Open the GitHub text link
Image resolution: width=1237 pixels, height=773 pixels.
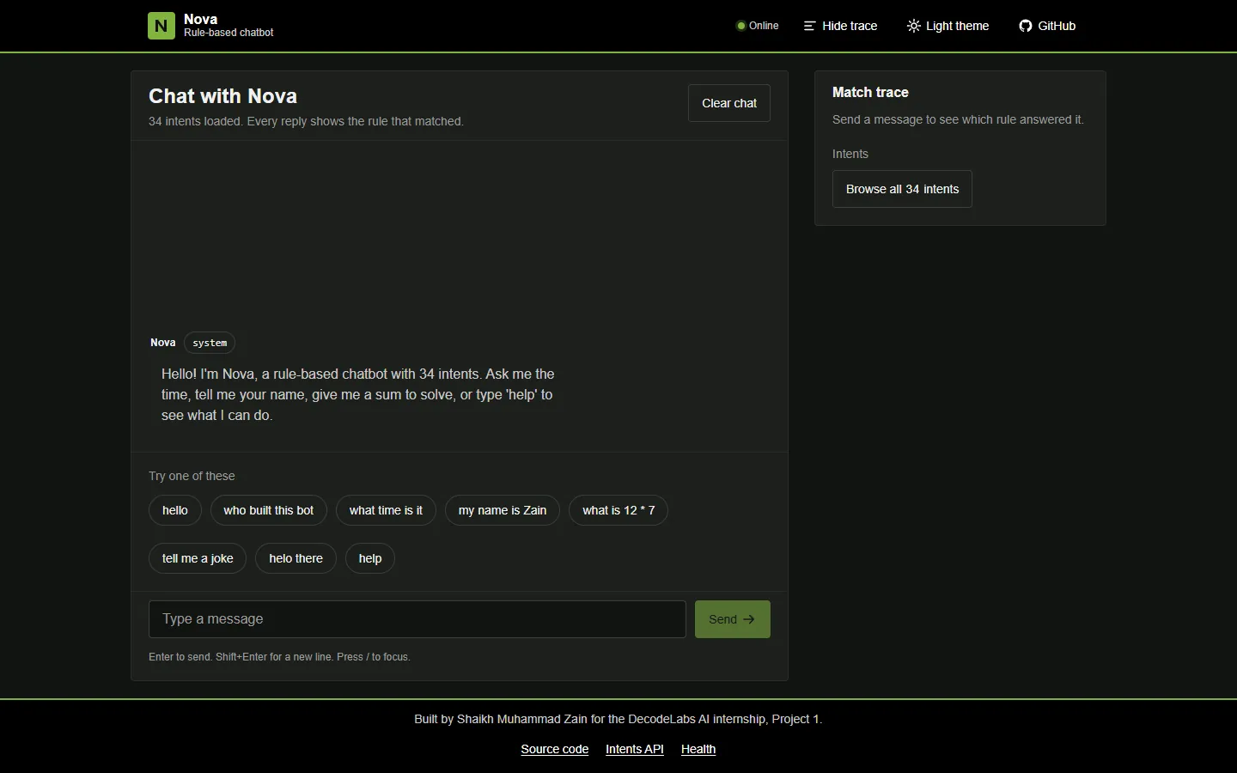coord(1057,26)
